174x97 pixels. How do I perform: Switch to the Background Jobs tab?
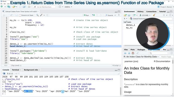[31, 70]
